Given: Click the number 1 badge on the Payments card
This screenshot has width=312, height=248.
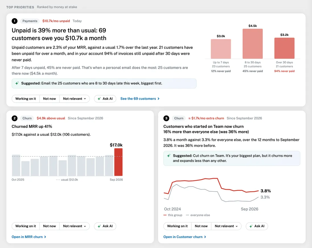Looking at the screenshot, I should coord(15,21).
